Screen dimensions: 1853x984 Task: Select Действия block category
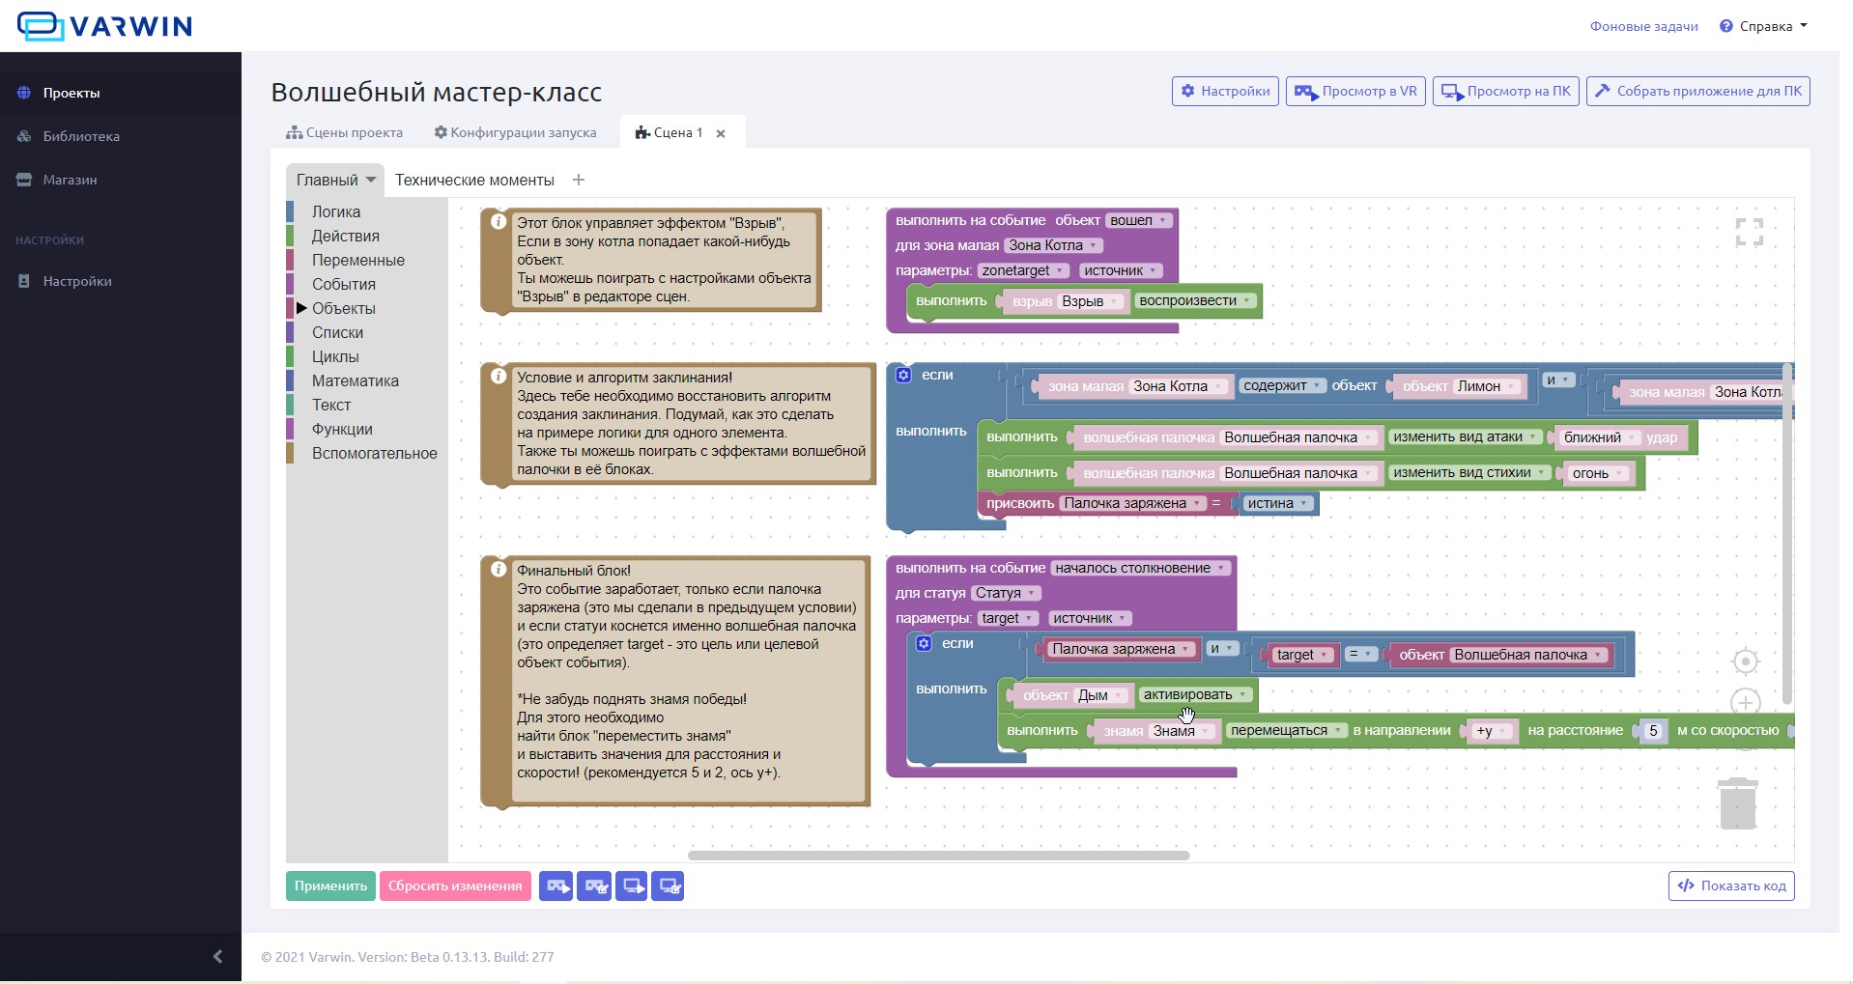346,236
